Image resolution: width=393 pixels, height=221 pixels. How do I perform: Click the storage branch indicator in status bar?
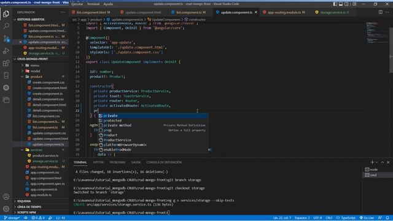[x=12, y=218]
